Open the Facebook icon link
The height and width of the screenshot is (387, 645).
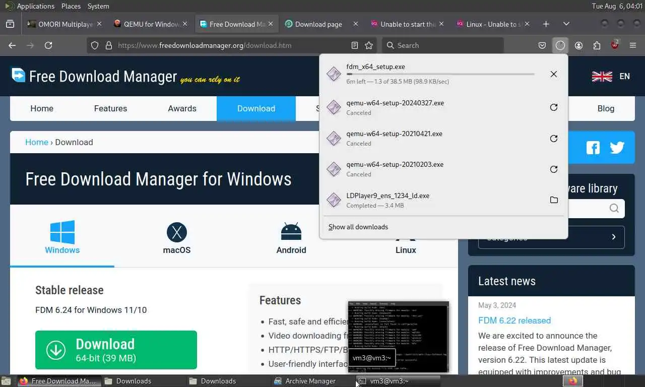tap(593, 147)
